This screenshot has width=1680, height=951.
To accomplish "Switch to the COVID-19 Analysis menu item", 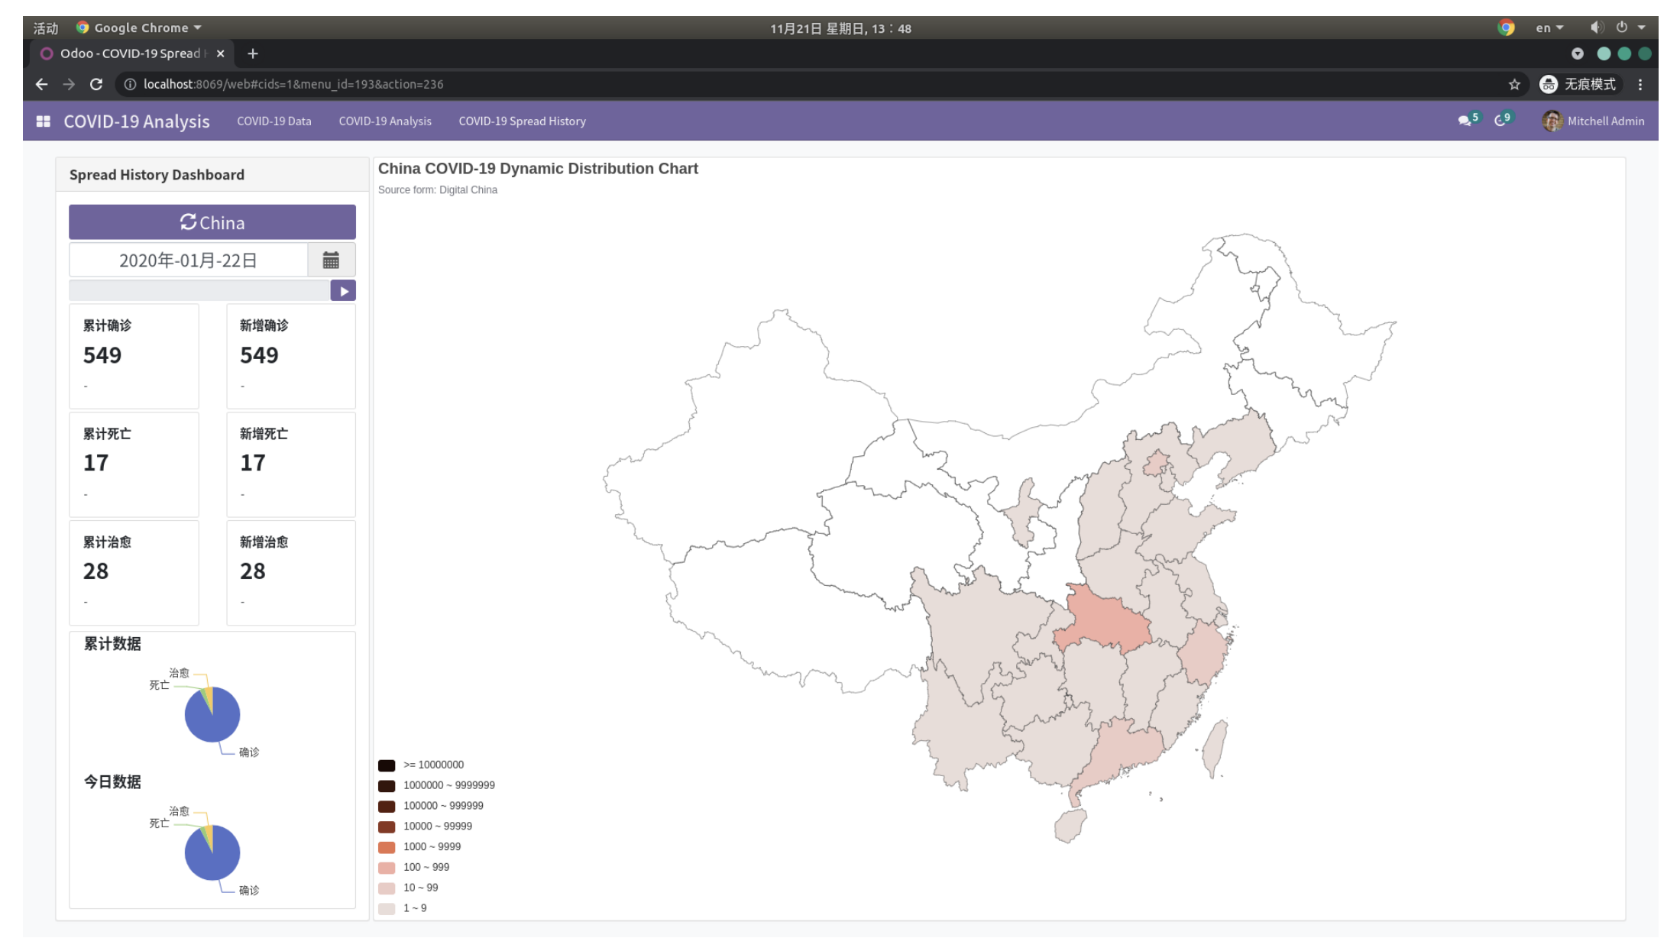I will click(384, 121).
